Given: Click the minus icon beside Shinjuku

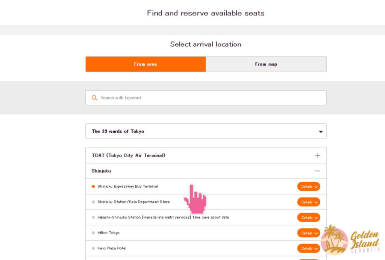Looking at the screenshot, I should point(318,171).
